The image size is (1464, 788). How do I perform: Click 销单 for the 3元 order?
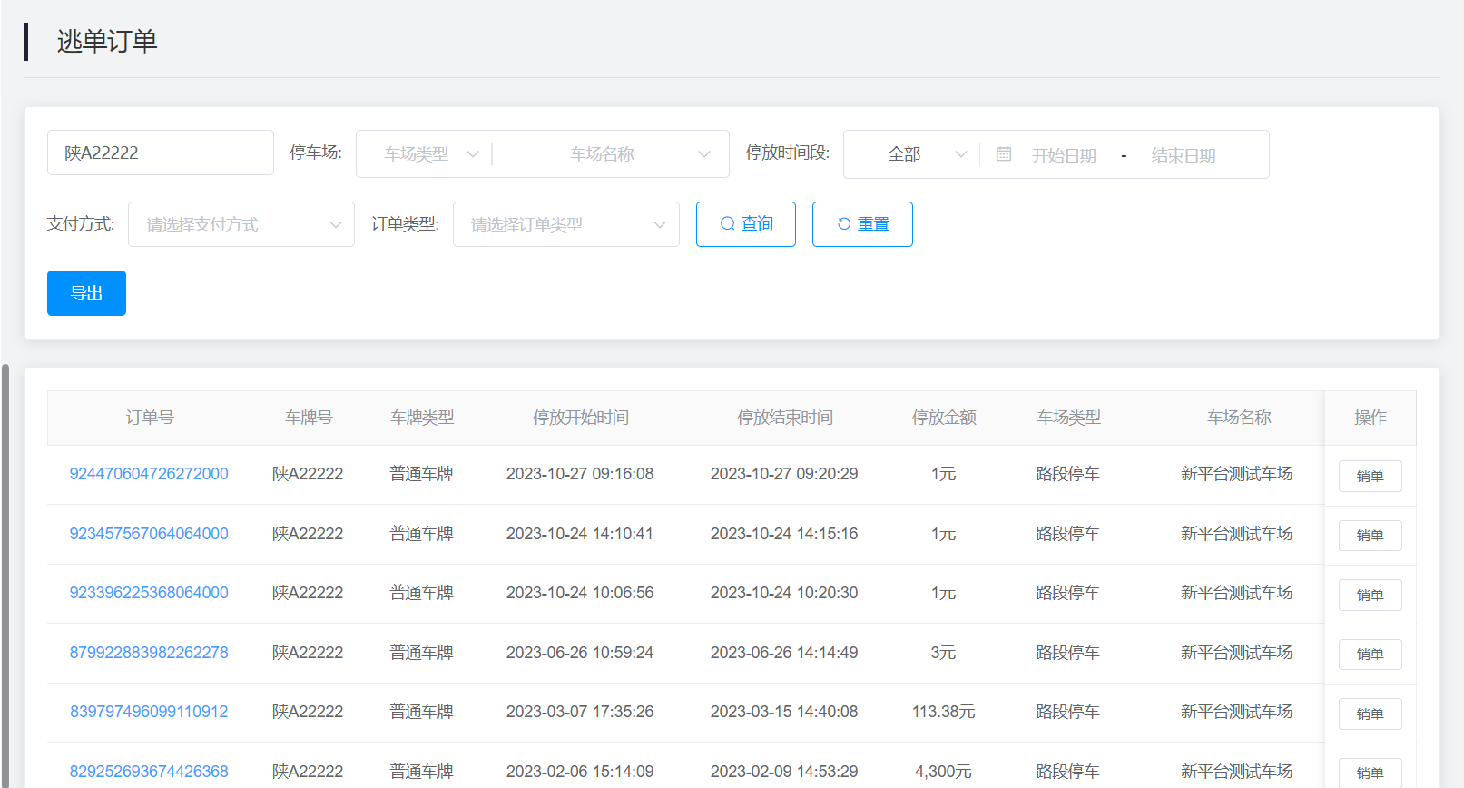click(1370, 655)
